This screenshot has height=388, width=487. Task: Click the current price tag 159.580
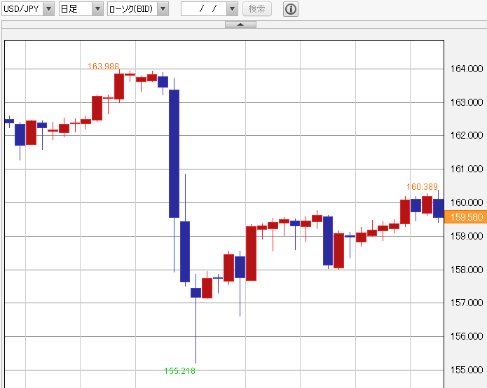pos(465,217)
